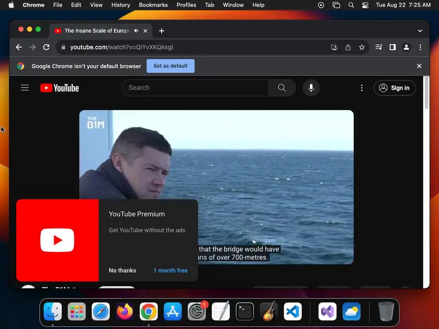The width and height of the screenshot is (439, 329).
Task: Open Trash from the Dock
Action: click(x=386, y=311)
